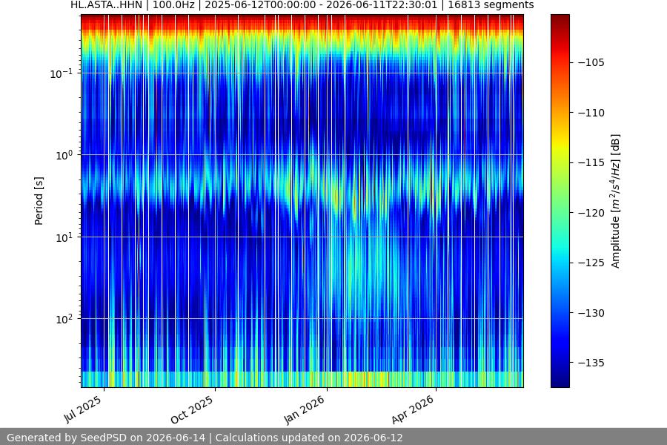Select the 'Period [s]' y-axis title
Screen dimensions: 667x445
pos(39,201)
